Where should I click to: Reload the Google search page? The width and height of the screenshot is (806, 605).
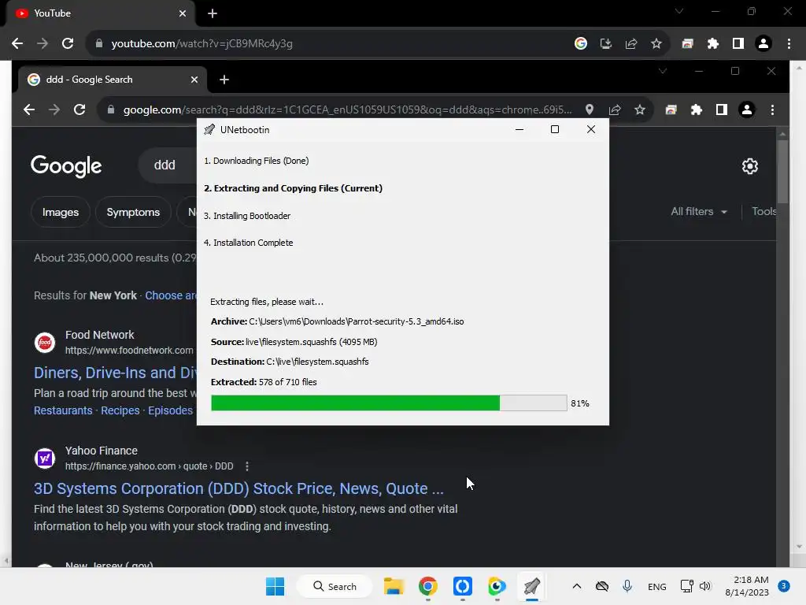click(79, 109)
